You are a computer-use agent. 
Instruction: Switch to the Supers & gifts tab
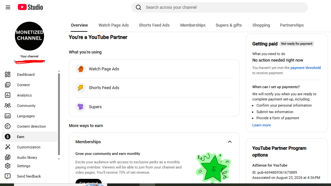coord(229,25)
